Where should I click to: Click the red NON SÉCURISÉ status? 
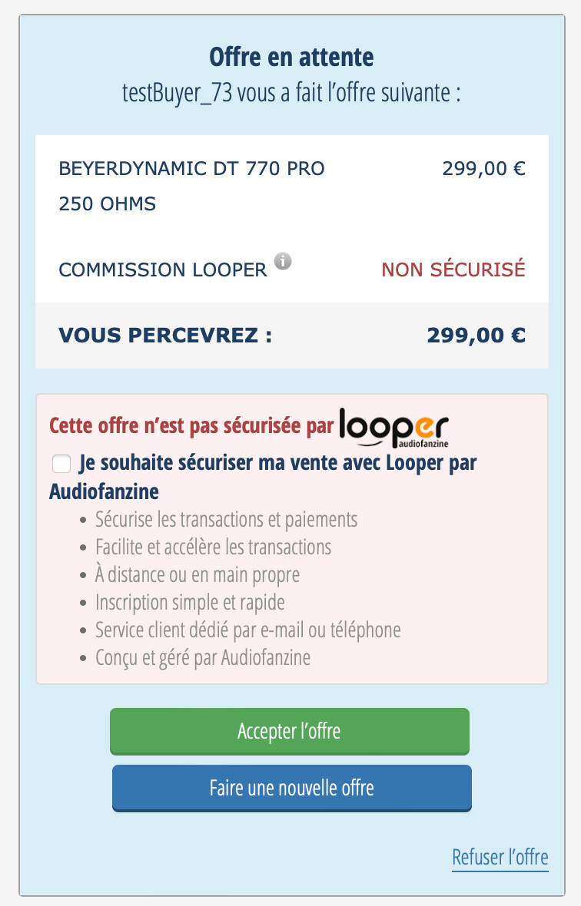click(453, 270)
